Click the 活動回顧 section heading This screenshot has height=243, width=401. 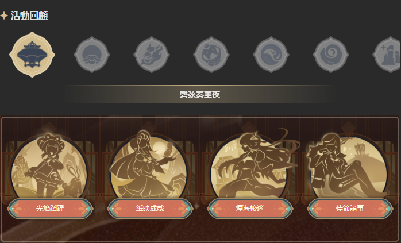pyautogui.click(x=29, y=16)
